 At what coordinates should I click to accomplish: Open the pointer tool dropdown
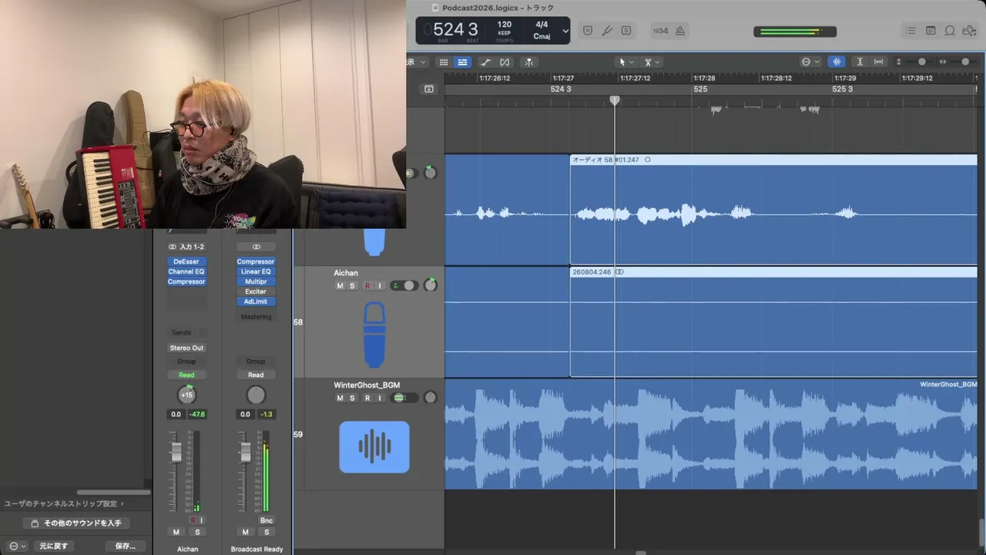pyautogui.click(x=626, y=62)
